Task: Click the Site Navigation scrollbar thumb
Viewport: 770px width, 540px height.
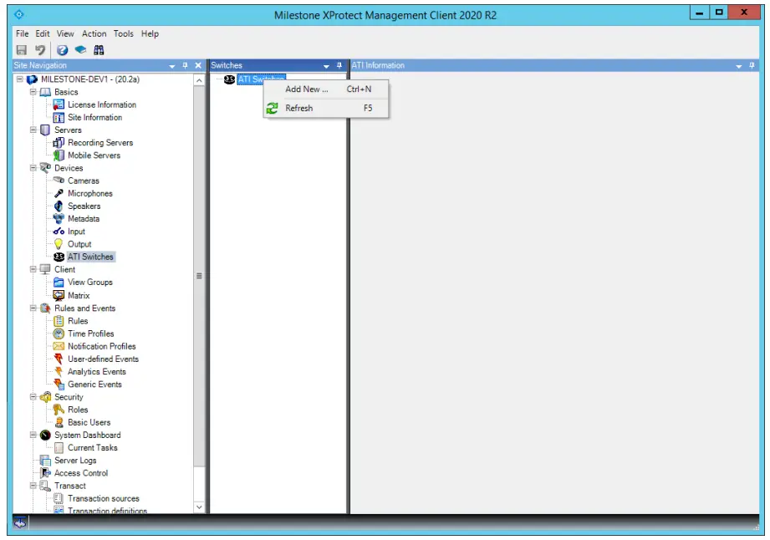Action: (x=199, y=276)
